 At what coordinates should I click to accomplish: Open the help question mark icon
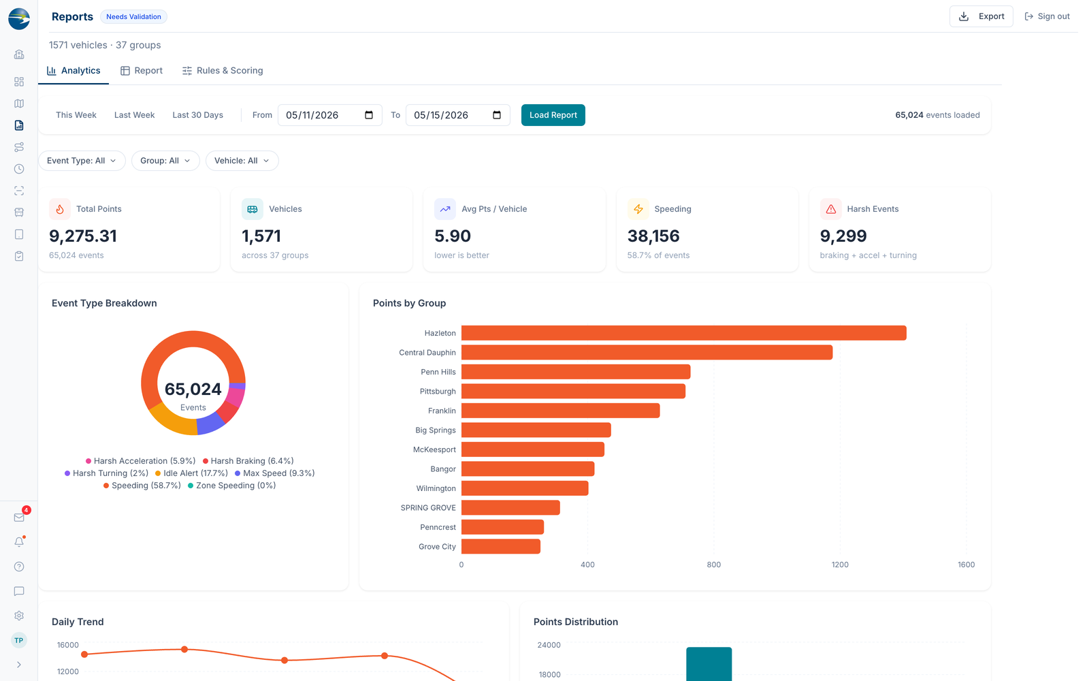click(x=19, y=567)
